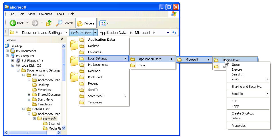Image resolution: width=273 pixels, height=139 pixels.
Task: Open the Views icon dropdown
Action: tap(104, 23)
